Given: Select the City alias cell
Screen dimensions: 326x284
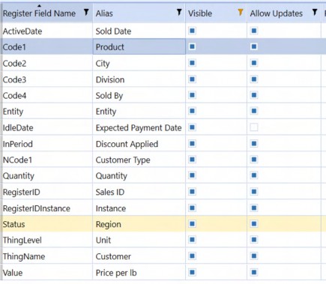Looking at the screenshot, I should pyautogui.click(x=139, y=63).
